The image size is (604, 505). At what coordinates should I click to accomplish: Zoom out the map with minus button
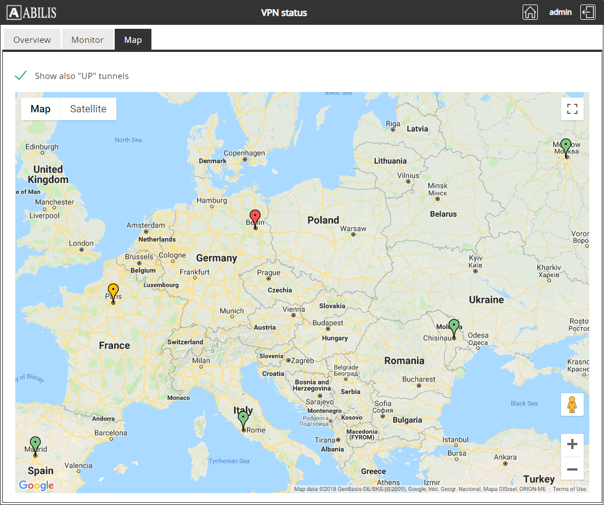(572, 469)
